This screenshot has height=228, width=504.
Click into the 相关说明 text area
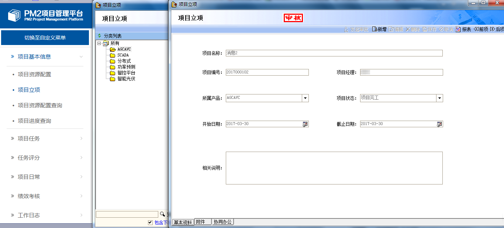(334, 168)
